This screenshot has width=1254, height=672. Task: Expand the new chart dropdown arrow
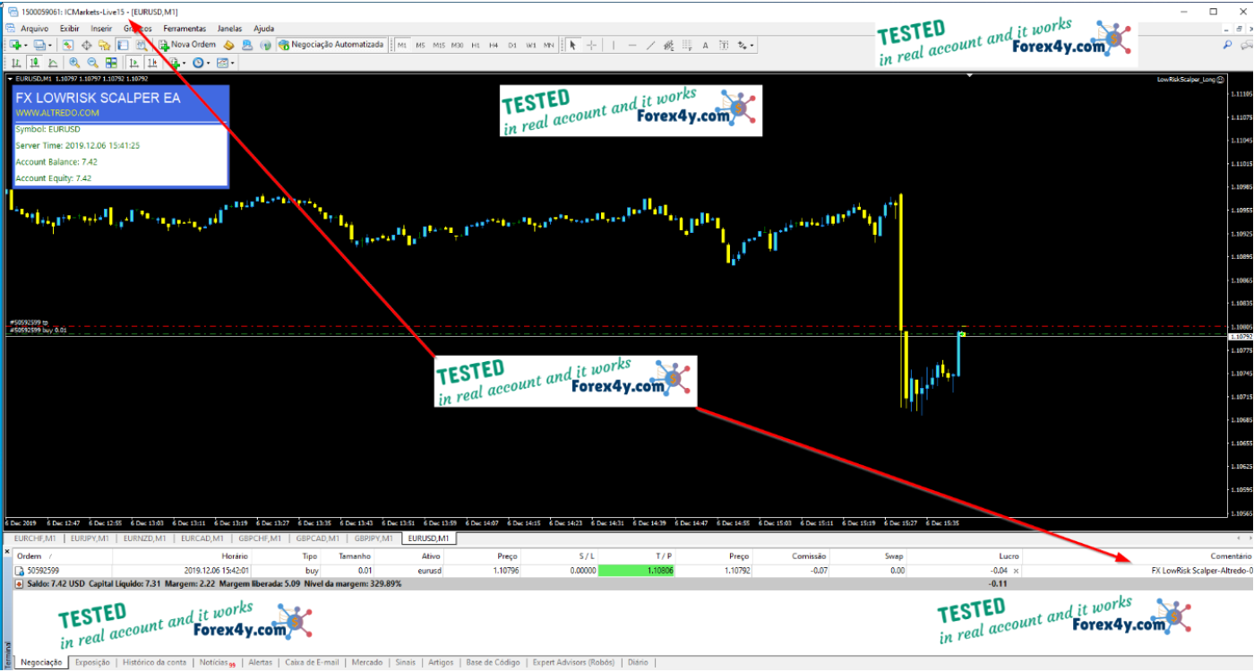[x=26, y=45]
